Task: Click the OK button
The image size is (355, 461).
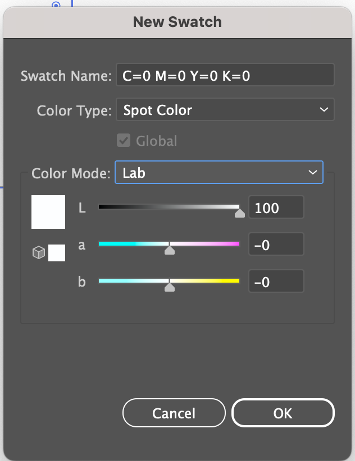Action: (x=283, y=413)
